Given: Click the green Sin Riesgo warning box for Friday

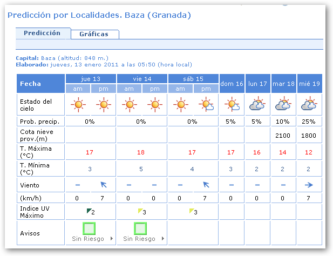Looking at the screenshot, I should pos(140,228).
